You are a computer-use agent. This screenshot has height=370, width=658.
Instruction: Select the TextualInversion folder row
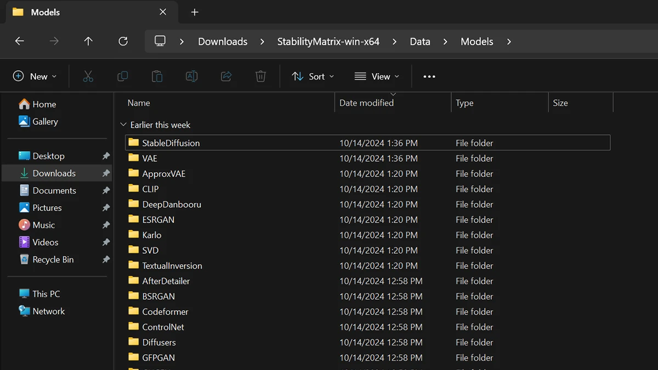click(x=367, y=266)
